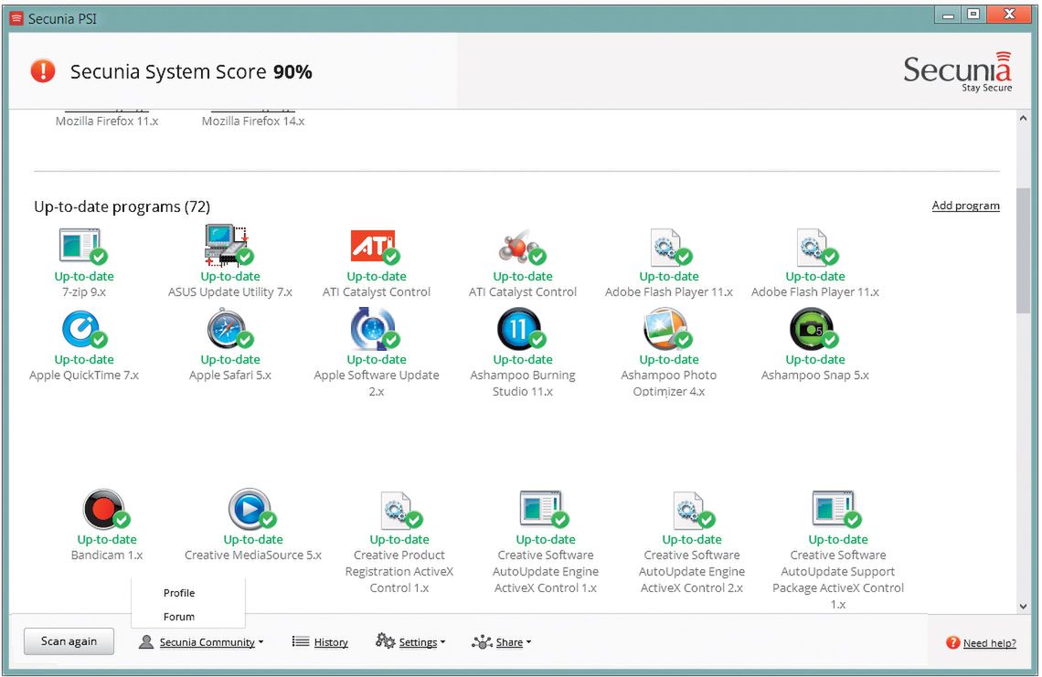1042x677 pixels.
Task: Select the Ashampoo Photo Optimizer 4.x icon
Action: (x=667, y=329)
